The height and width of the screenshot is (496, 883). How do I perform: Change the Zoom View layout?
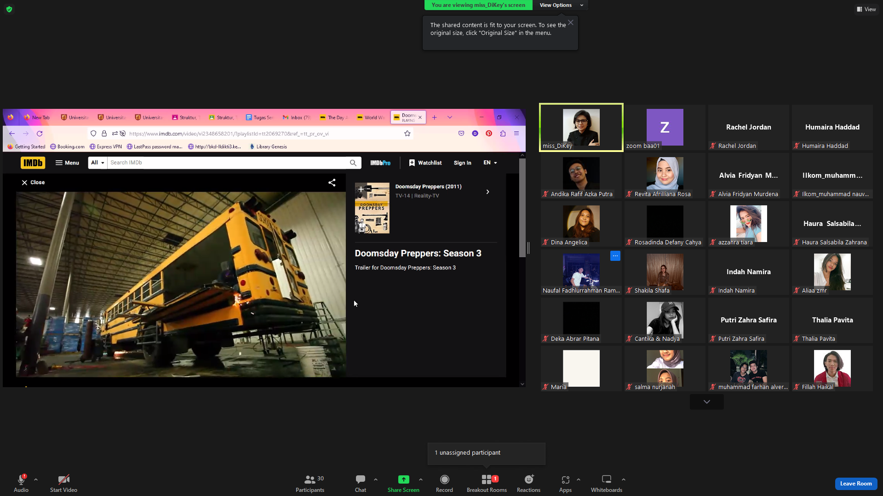click(866, 9)
